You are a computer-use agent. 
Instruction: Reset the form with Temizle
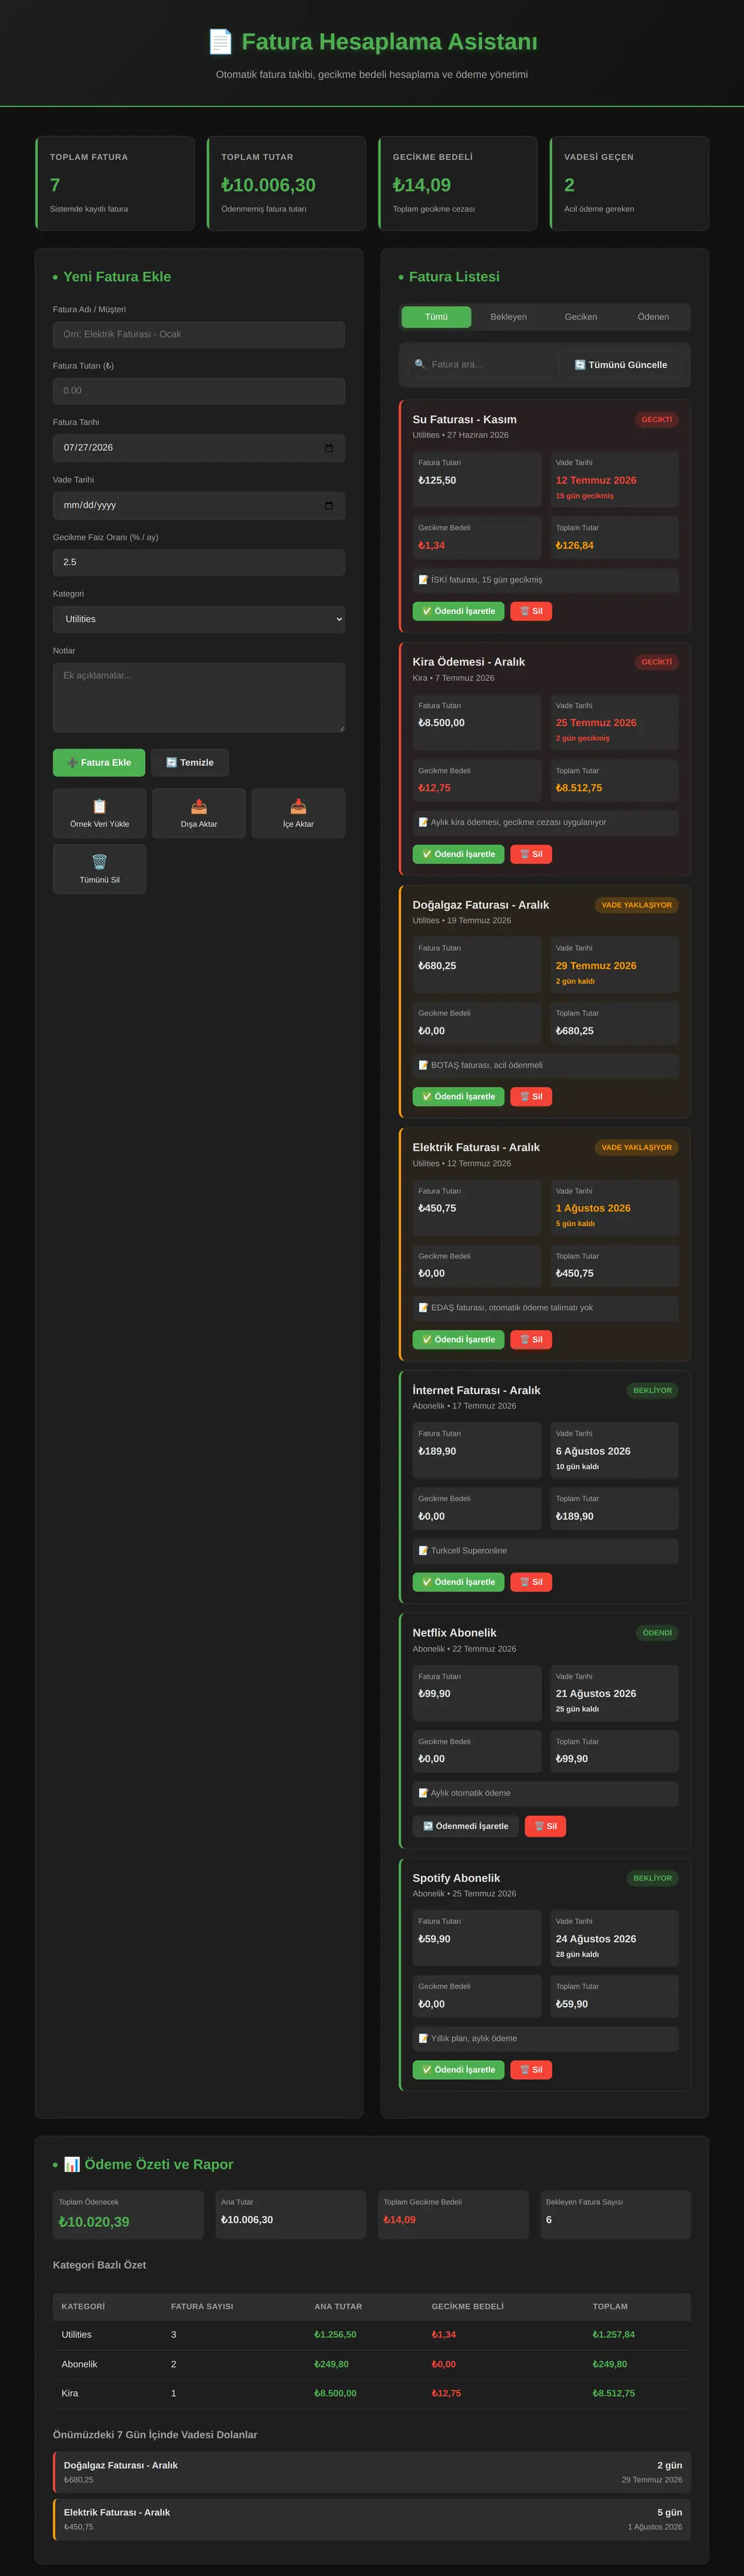click(x=190, y=762)
